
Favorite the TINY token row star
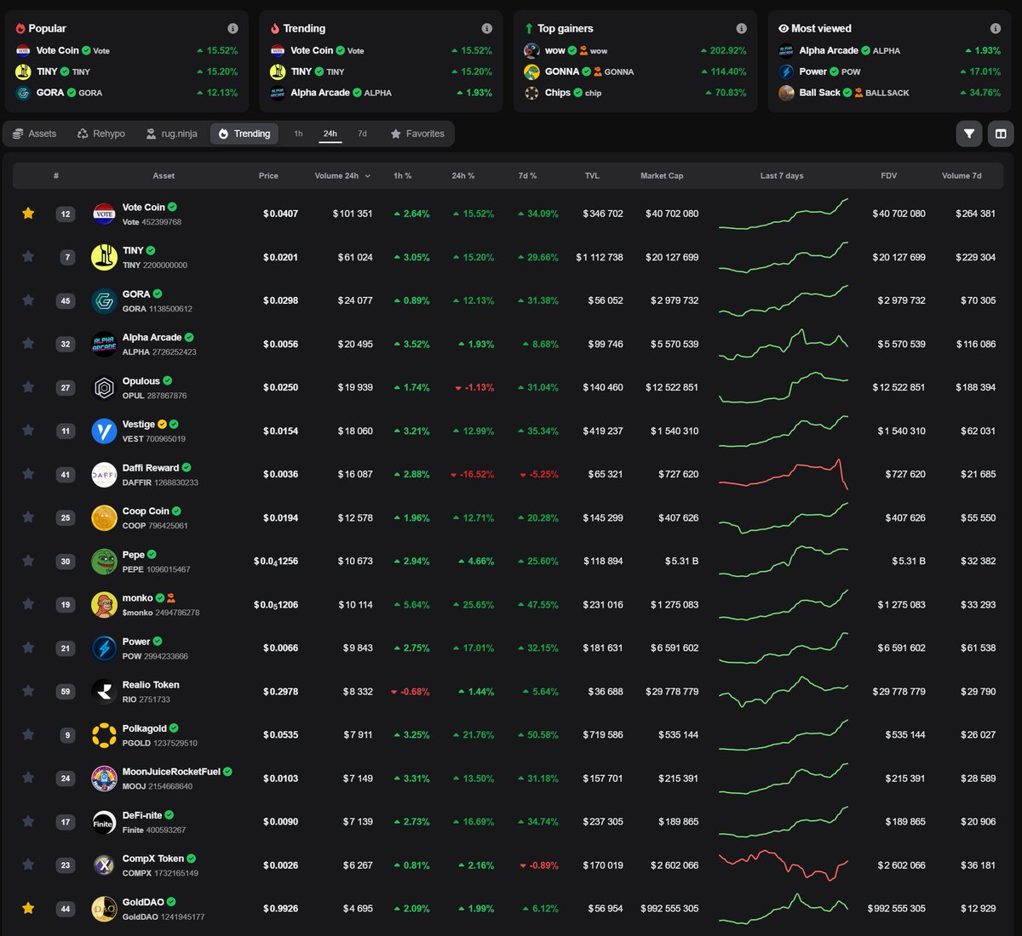[28, 257]
